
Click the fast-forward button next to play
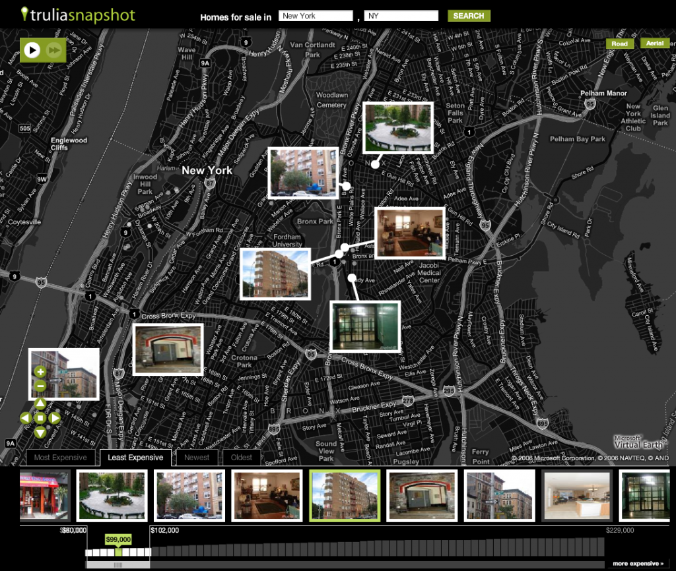54,50
